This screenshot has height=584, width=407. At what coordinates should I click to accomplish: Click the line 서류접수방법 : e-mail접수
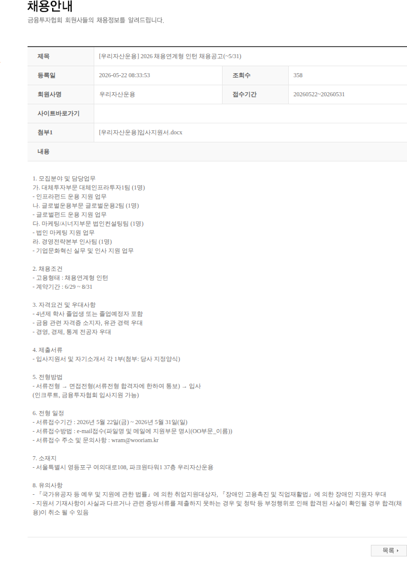click(132, 431)
